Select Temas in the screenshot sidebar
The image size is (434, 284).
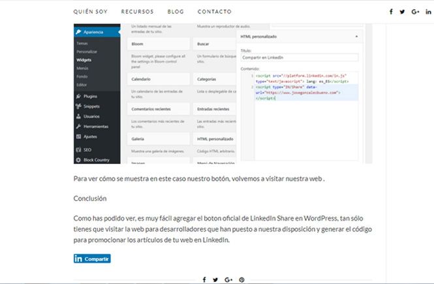click(82, 44)
